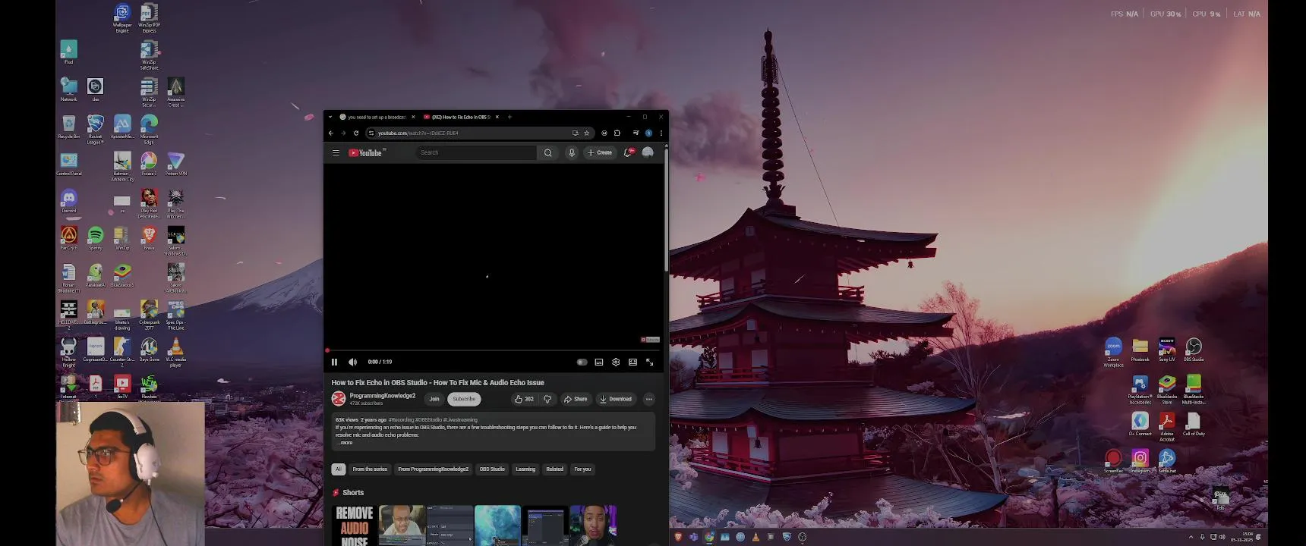Viewport: 1306px width, 546px height.
Task: Open the YouTube hamburger guide menu
Action: click(336, 152)
